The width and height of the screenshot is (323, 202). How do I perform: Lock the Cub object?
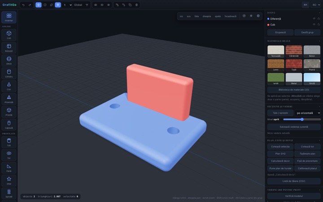tap(319, 24)
